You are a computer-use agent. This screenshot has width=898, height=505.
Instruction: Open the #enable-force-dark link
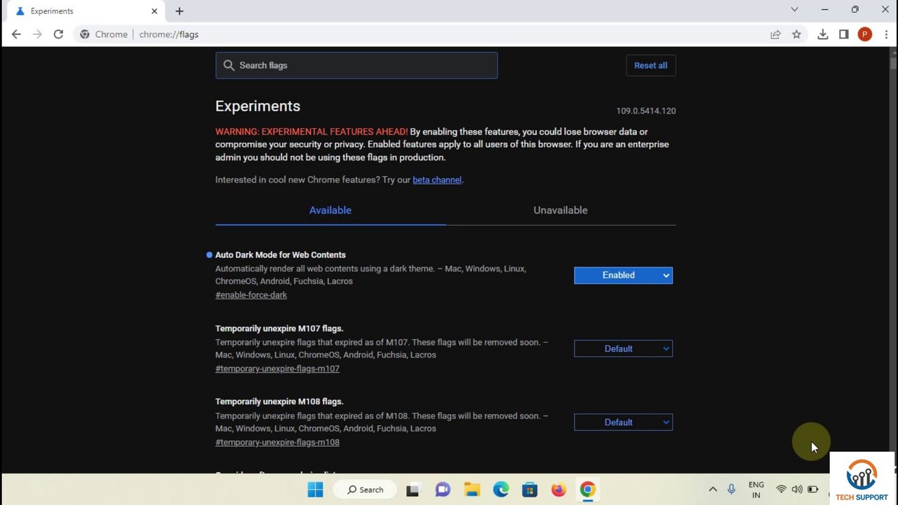pyautogui.click(x=251, y=295)
